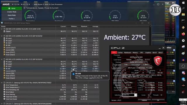Open the Caches tab in CPU-Z
187x105 pixels.
(120, 52)
